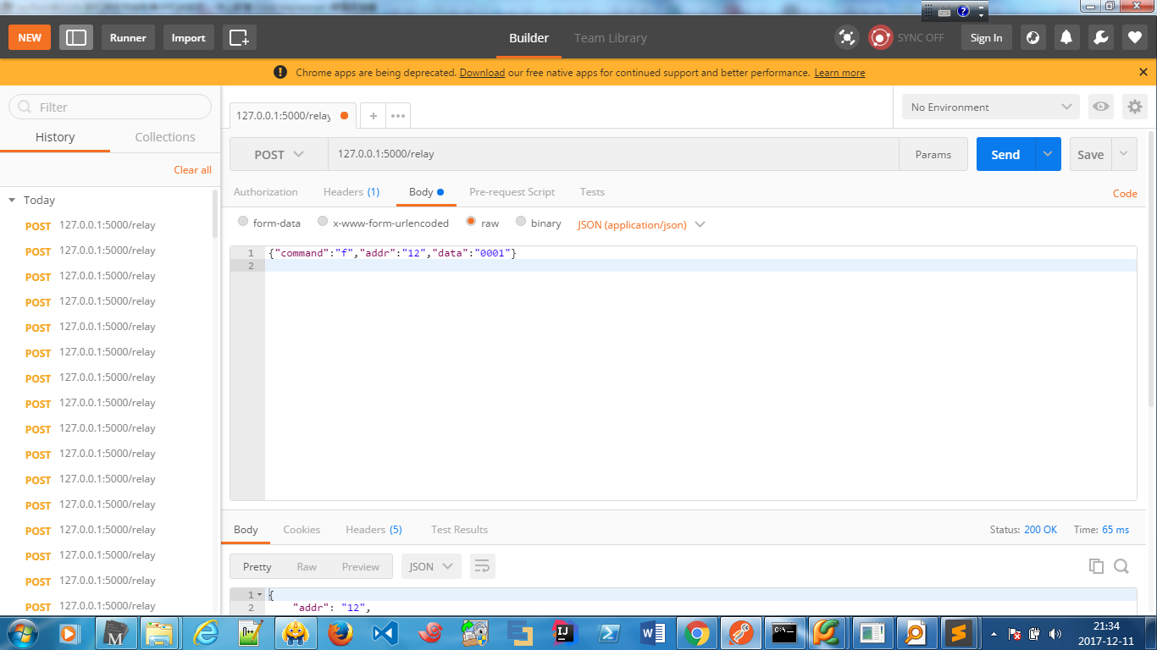Open Firefox from the taskbar

click(x=340, y=632)
